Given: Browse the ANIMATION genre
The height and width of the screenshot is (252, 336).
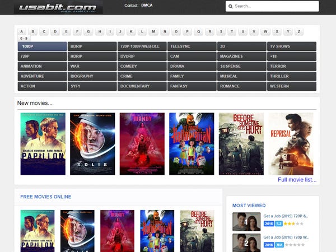Looking at the screenshot, I should [42, 66].
